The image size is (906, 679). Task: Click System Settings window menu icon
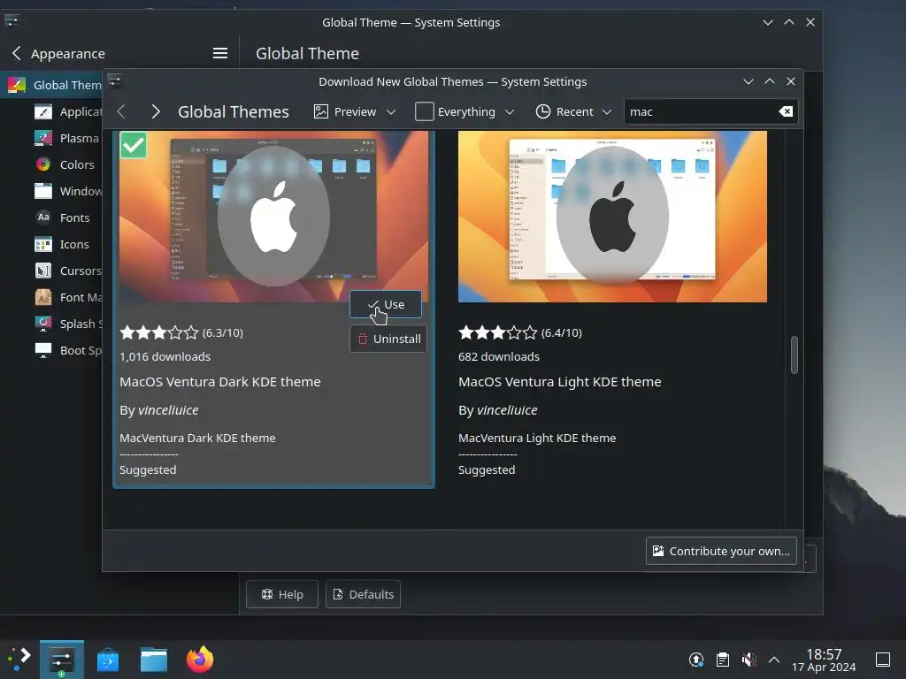coord(12,21)
